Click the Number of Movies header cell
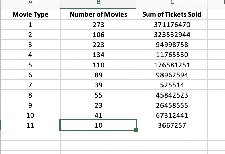This screenshot has height=154, width=225. point(98,14)
